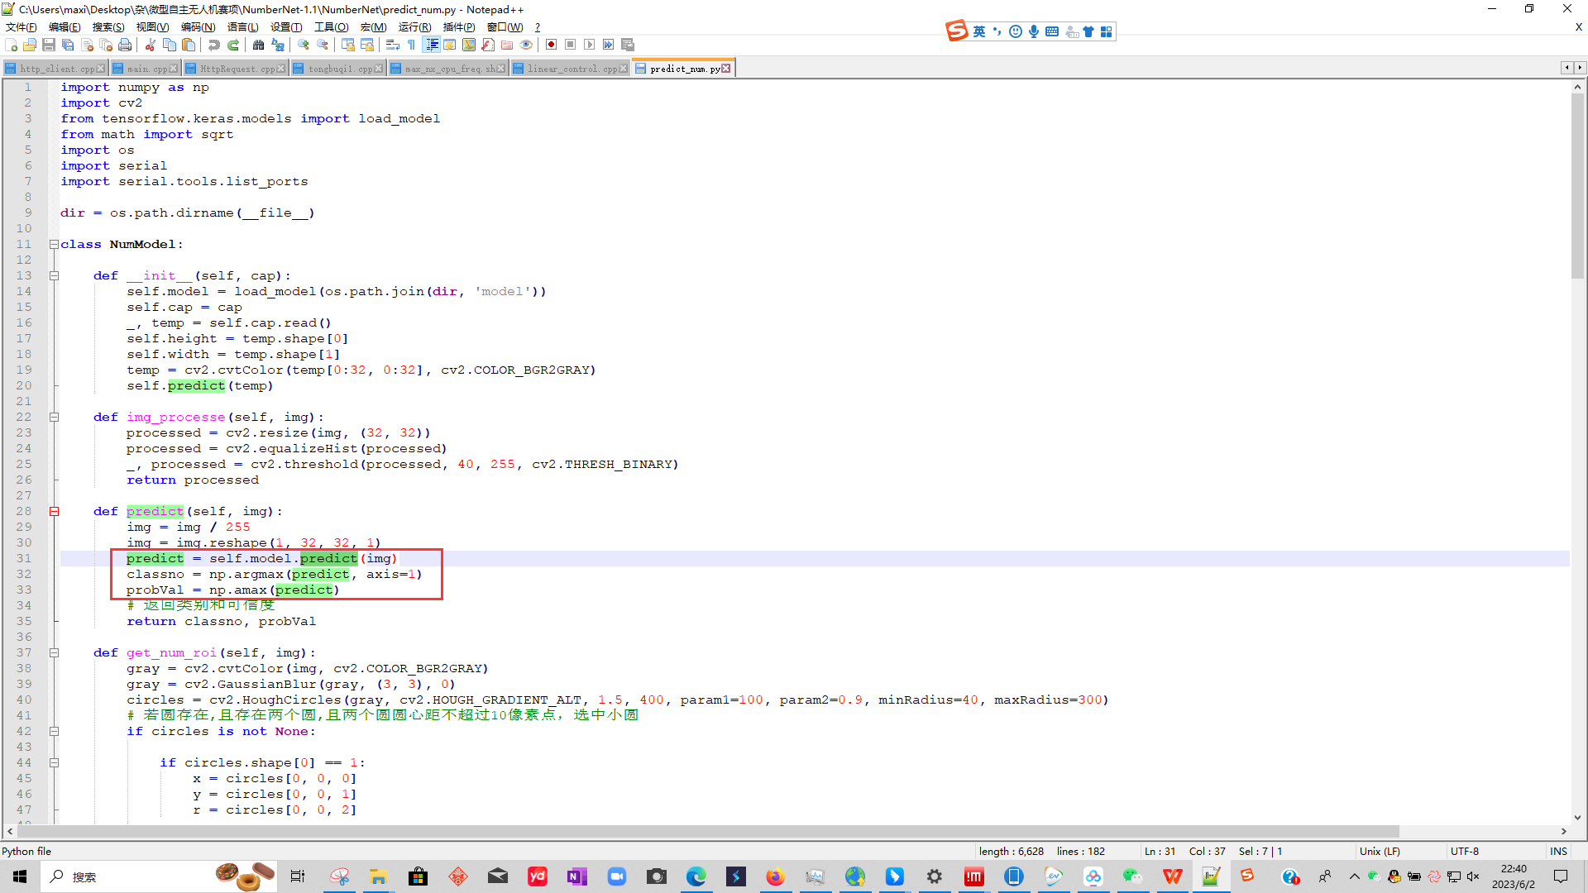Click the Save file toolbar icon

[49, 45]
